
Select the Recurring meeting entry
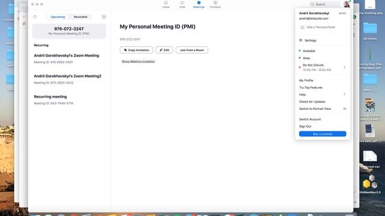[69, 100]
